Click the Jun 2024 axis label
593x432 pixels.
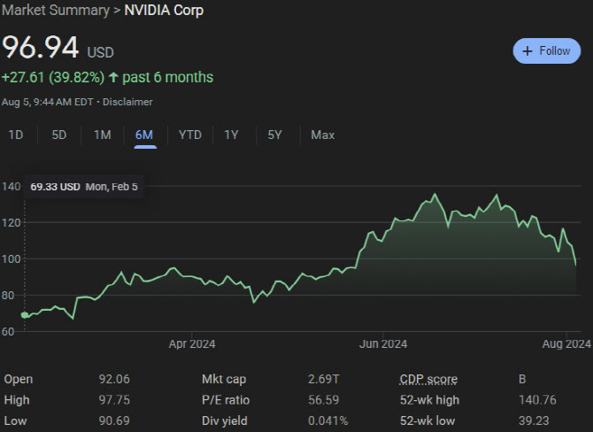[383, 343]
